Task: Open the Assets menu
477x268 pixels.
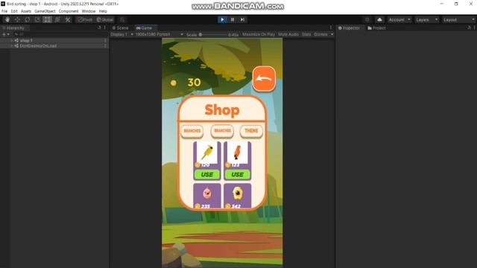Action: (x=26, y=11)
